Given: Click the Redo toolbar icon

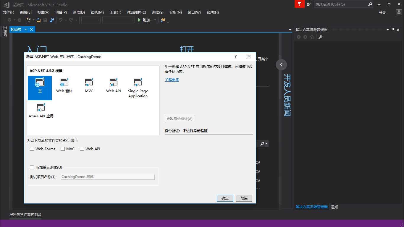Looking at the screenshot, I should (x=71, y=20).
